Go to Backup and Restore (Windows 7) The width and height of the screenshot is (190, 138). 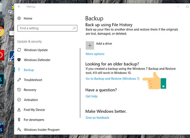pos(113,79)
